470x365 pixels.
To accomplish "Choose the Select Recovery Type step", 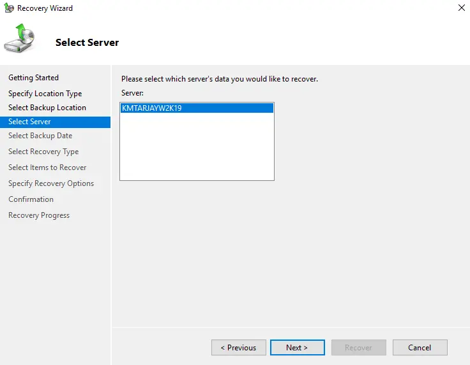I will (x=43, y=152).
